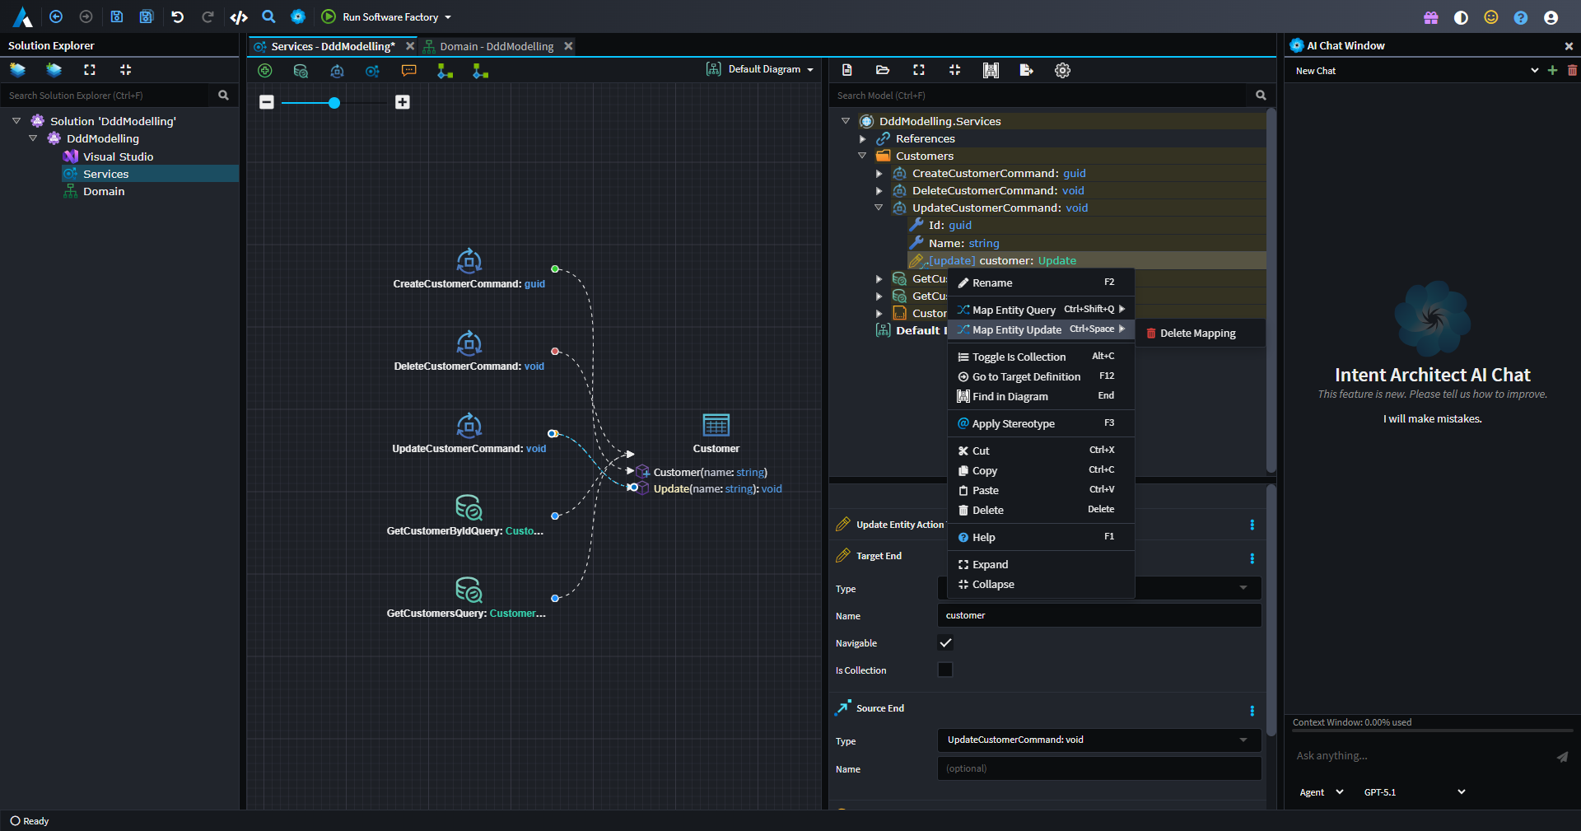Image resolution: width=1581 pixels, height=831 pixels.
Task: Click the settings gear on the model toolbar
Action: coord(1062,71)
